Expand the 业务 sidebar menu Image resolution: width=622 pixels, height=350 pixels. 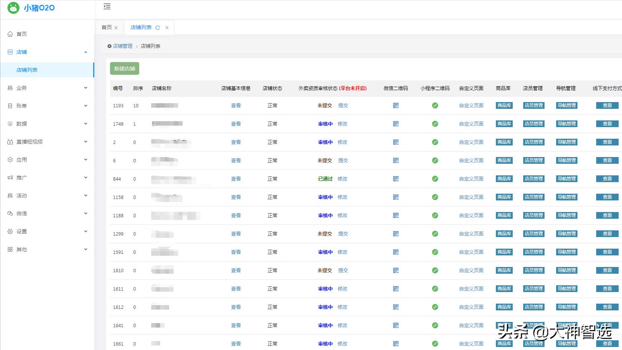47,88
